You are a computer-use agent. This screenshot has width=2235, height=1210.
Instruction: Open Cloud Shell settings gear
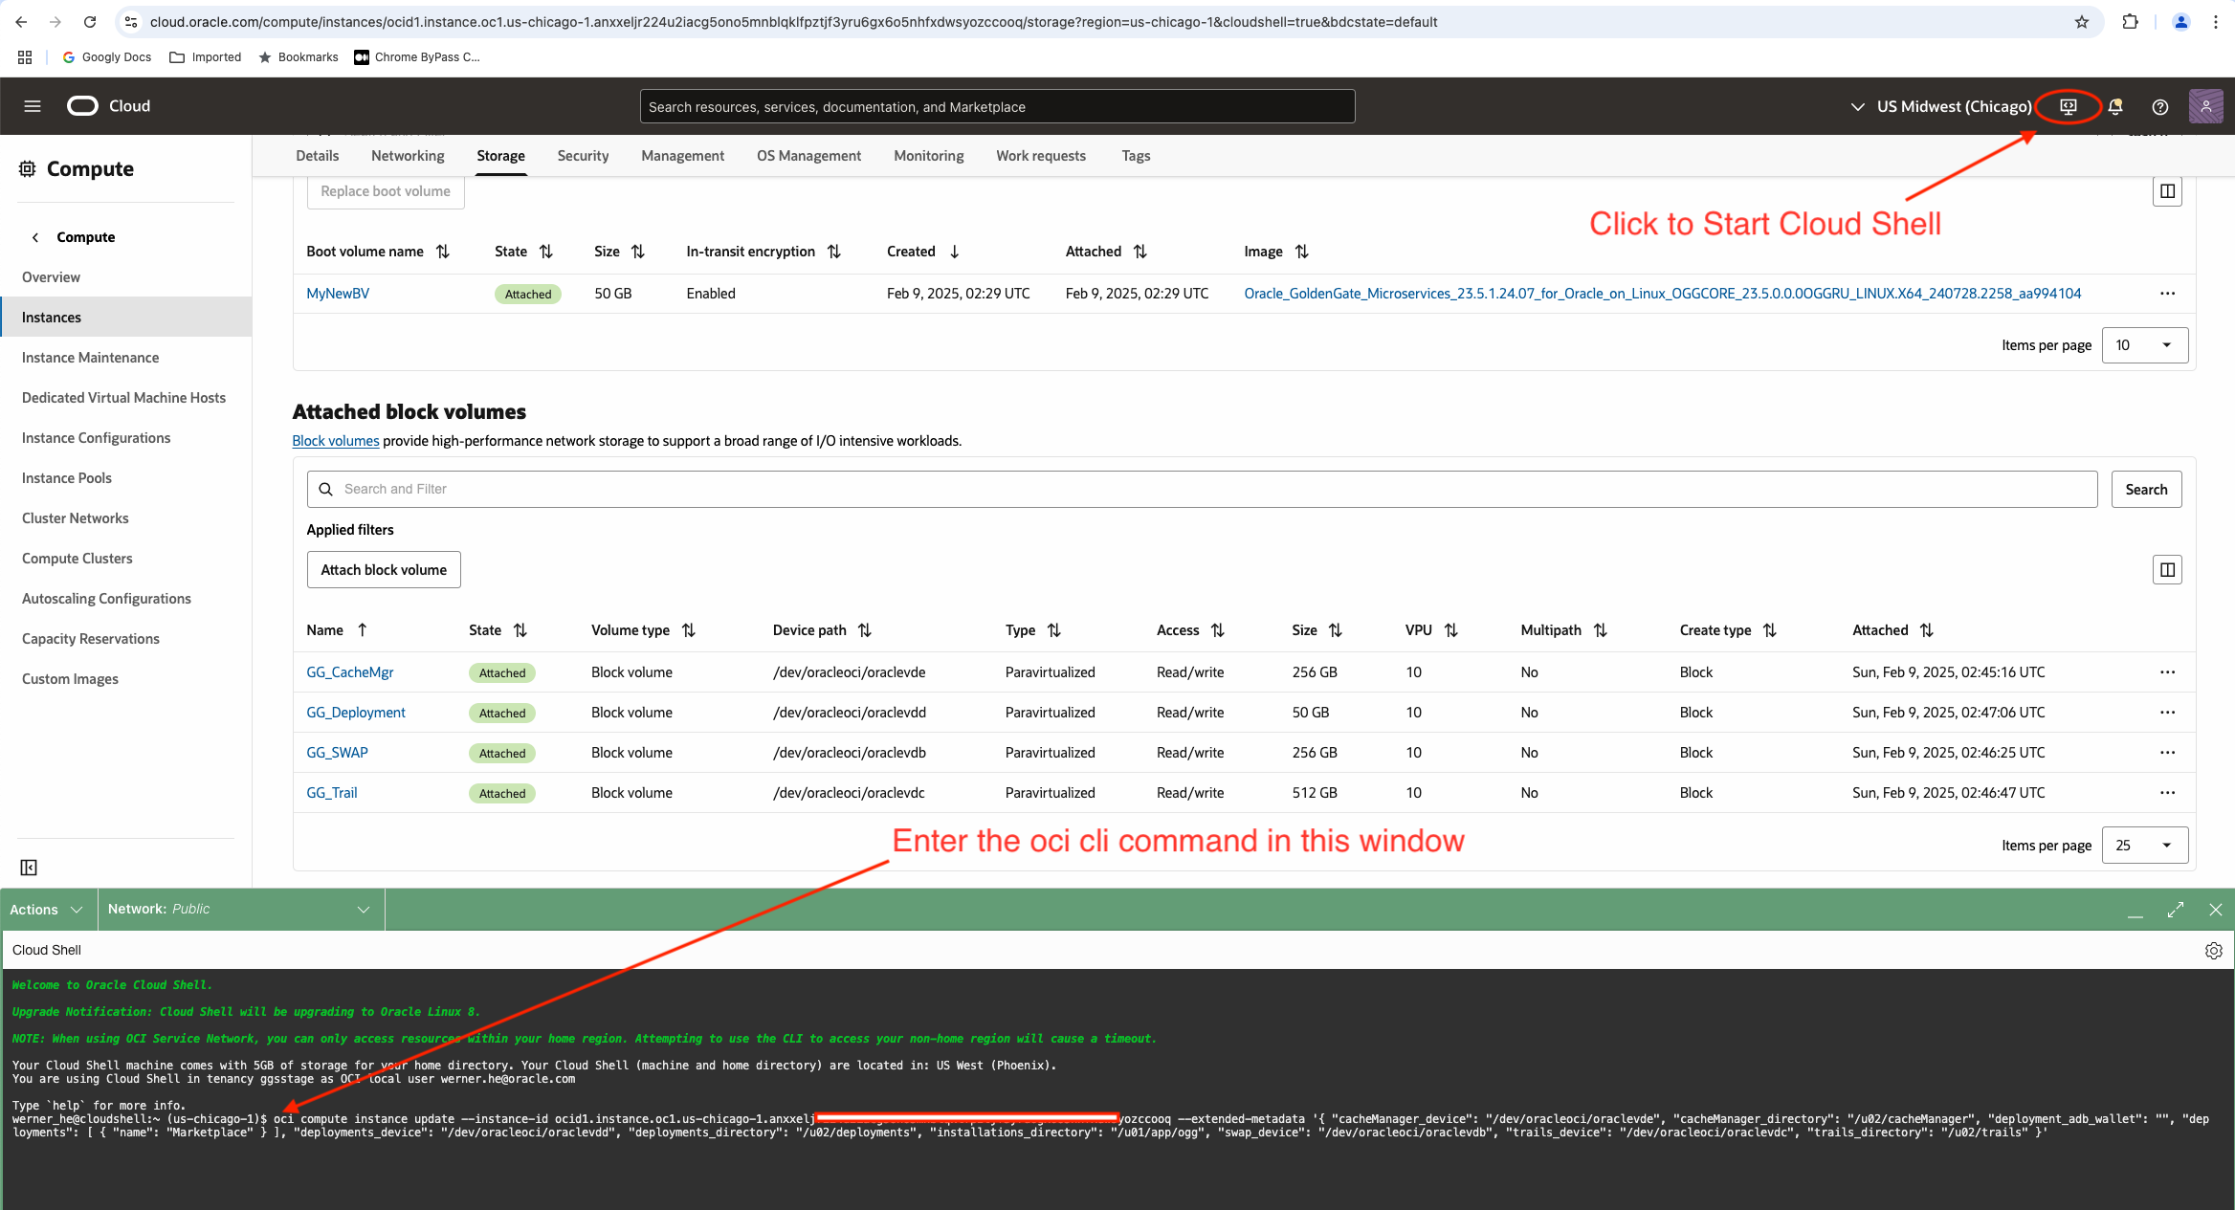click(2213, 950)
